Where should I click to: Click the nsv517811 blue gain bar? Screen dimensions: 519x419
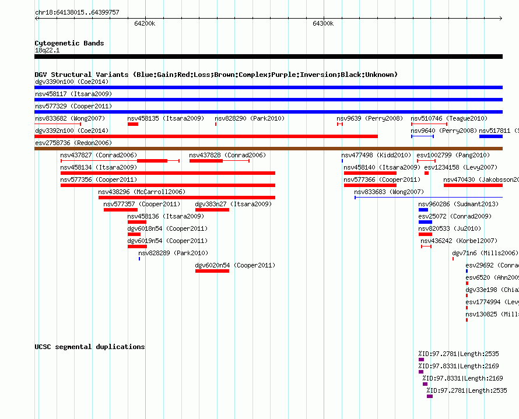[x=491, y=136]
